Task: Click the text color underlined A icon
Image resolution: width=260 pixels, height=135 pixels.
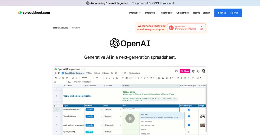Action: point(117,78)
